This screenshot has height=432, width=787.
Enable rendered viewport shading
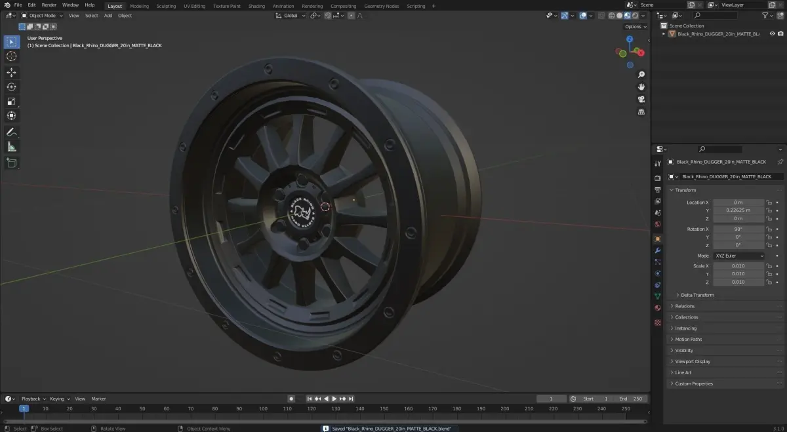click(x=635, y=16)
